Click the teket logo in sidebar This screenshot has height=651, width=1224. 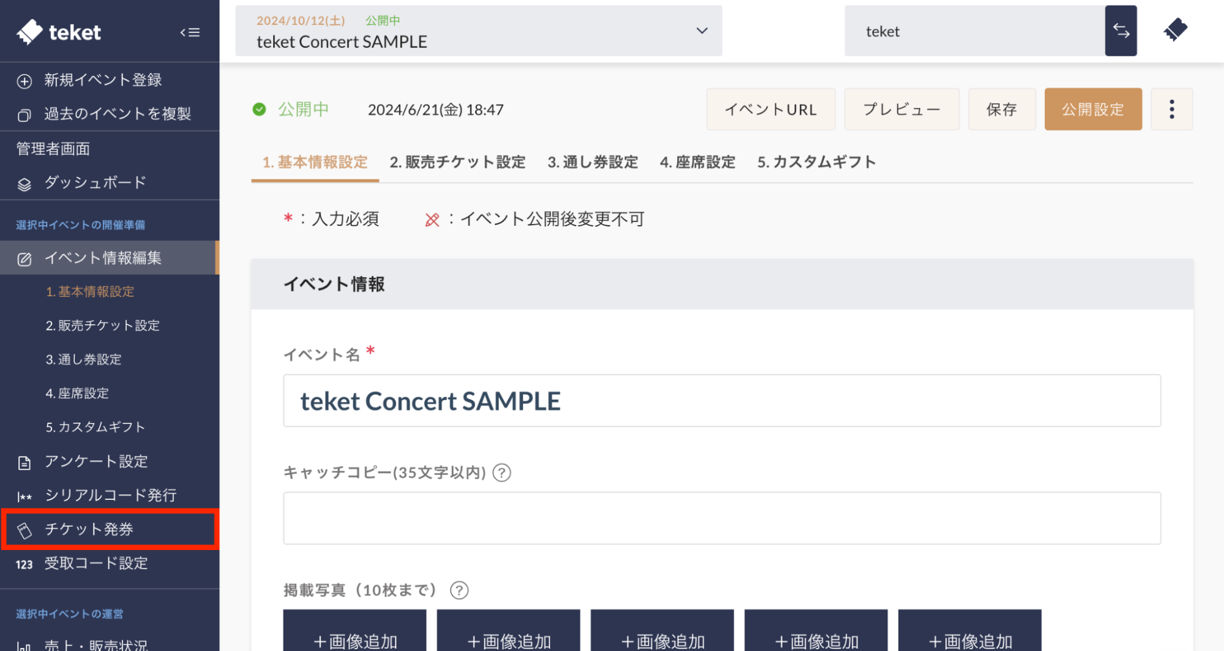tap(59, 32)
